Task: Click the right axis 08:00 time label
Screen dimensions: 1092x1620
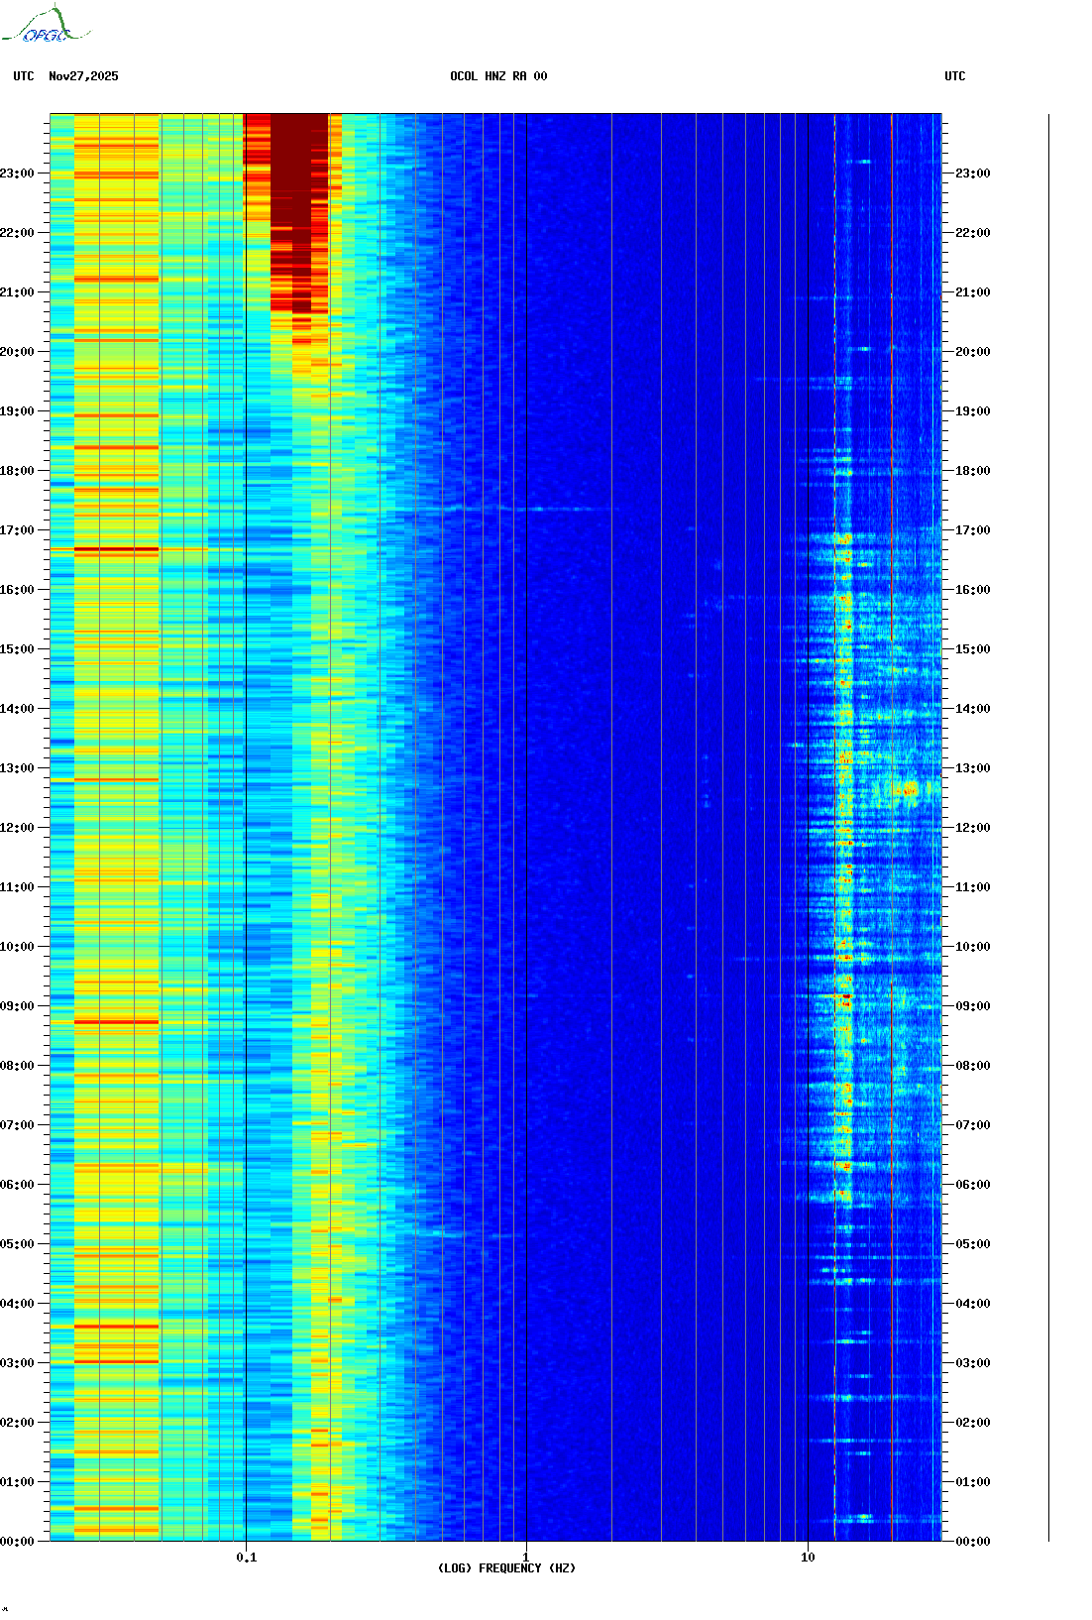Action: [973, 1066]
